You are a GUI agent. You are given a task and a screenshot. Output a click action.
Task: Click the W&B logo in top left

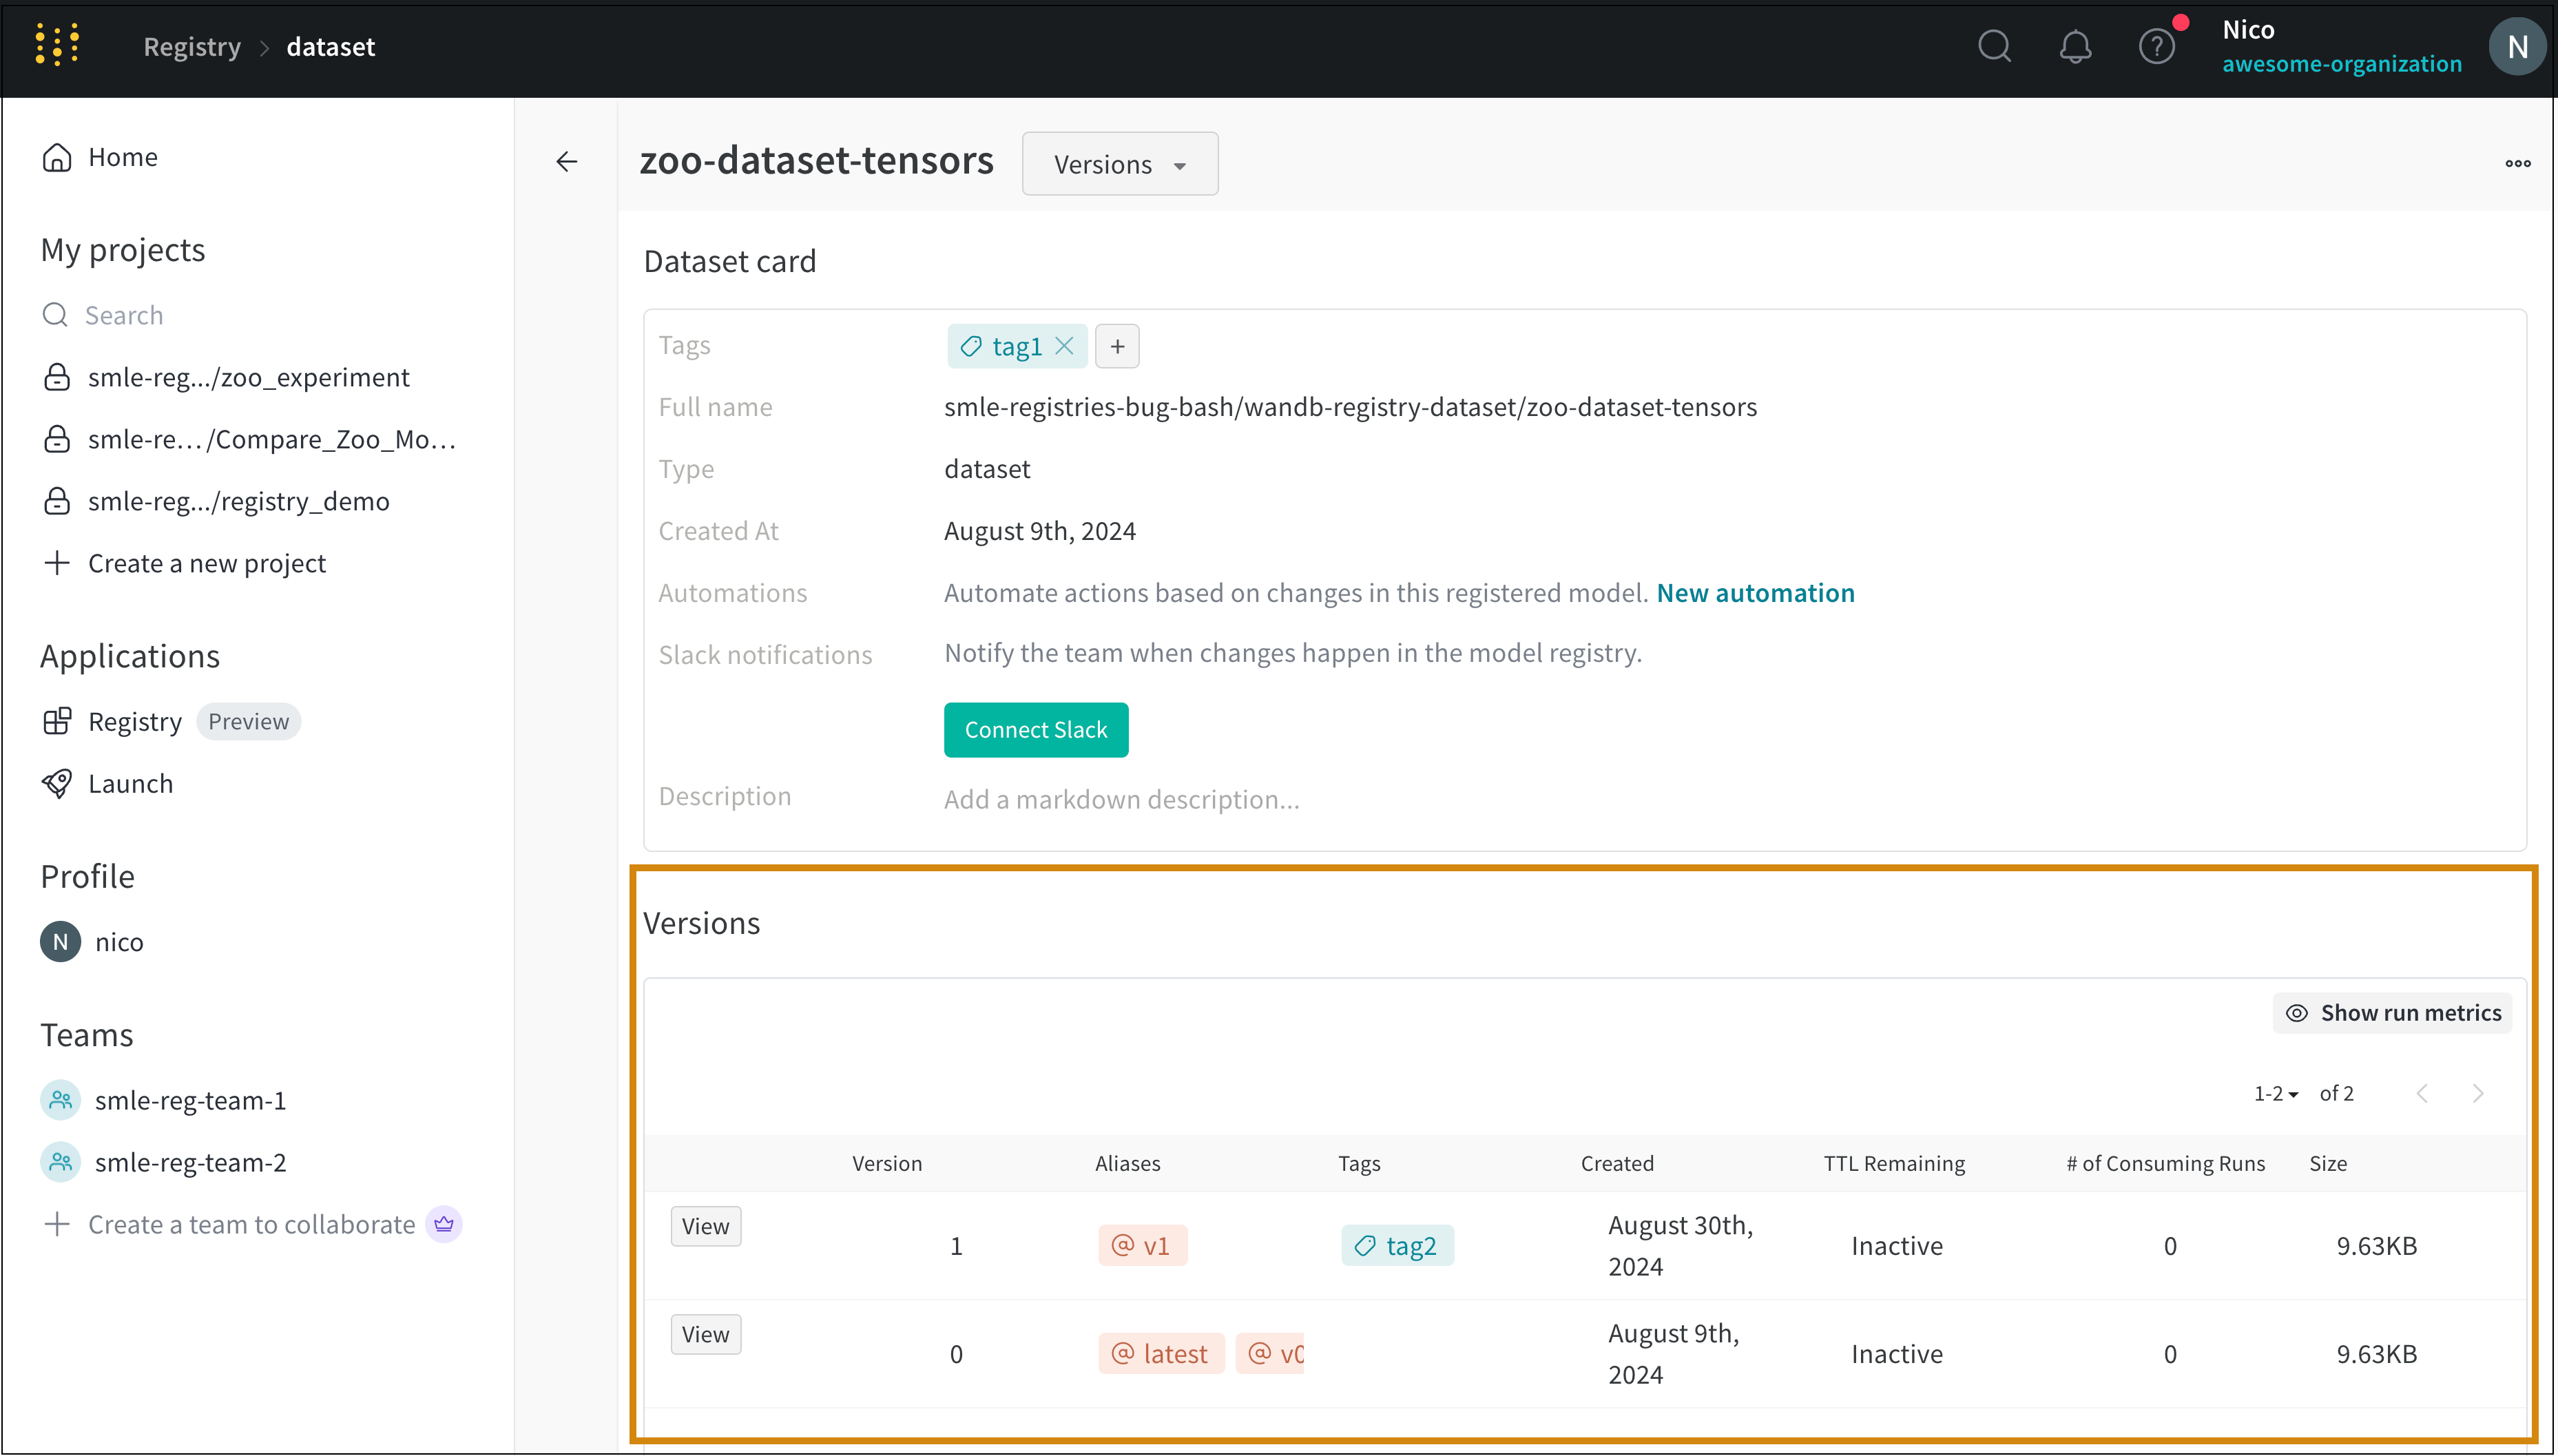57,44
